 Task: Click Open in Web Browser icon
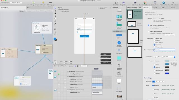[x=145, y=3]
